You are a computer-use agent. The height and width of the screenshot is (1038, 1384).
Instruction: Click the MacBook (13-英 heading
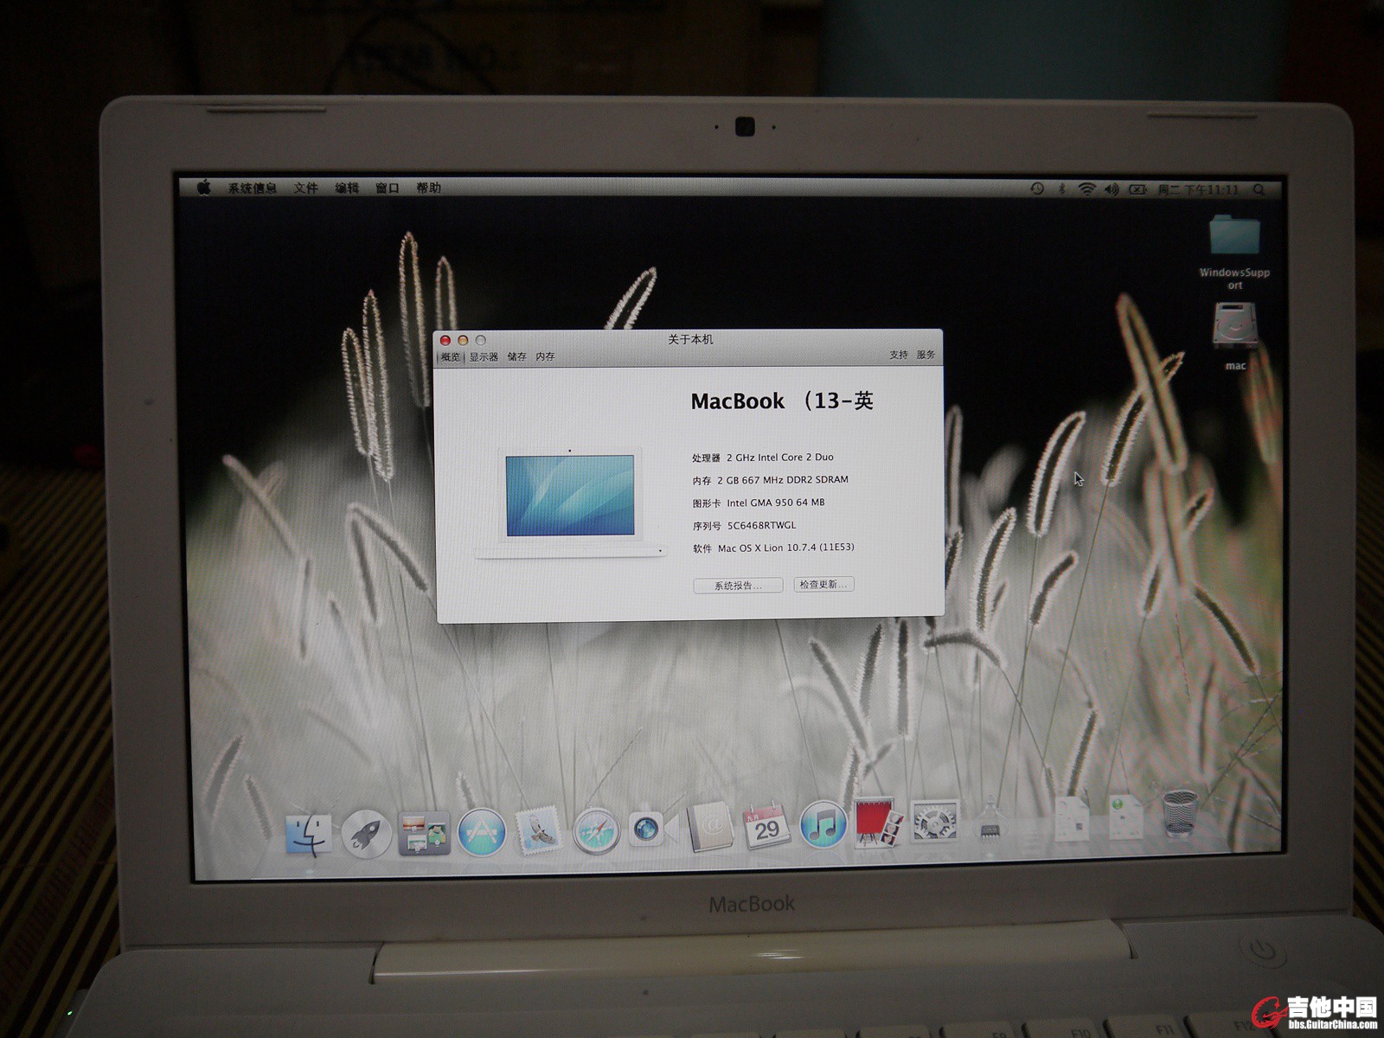point(782,401)
